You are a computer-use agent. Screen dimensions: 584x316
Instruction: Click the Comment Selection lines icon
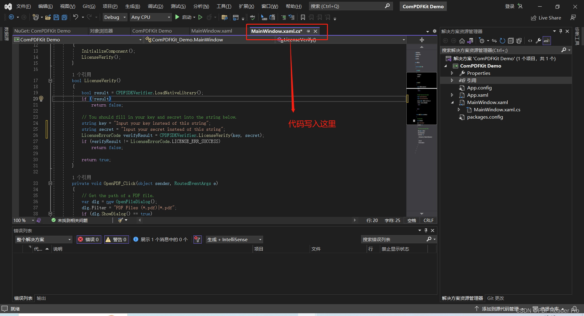pyautogui.click(x=283, y=17)
